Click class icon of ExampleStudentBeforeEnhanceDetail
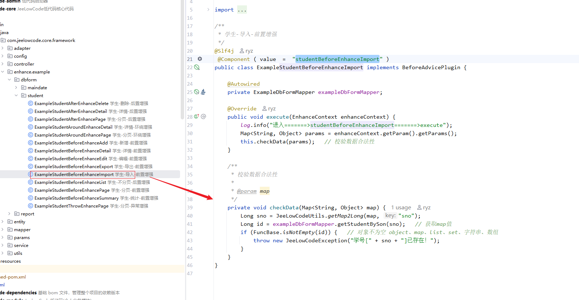 31,151
